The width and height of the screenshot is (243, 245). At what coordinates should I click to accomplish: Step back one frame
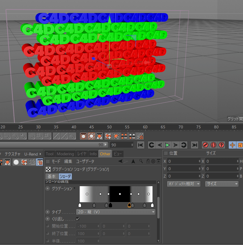159,145
